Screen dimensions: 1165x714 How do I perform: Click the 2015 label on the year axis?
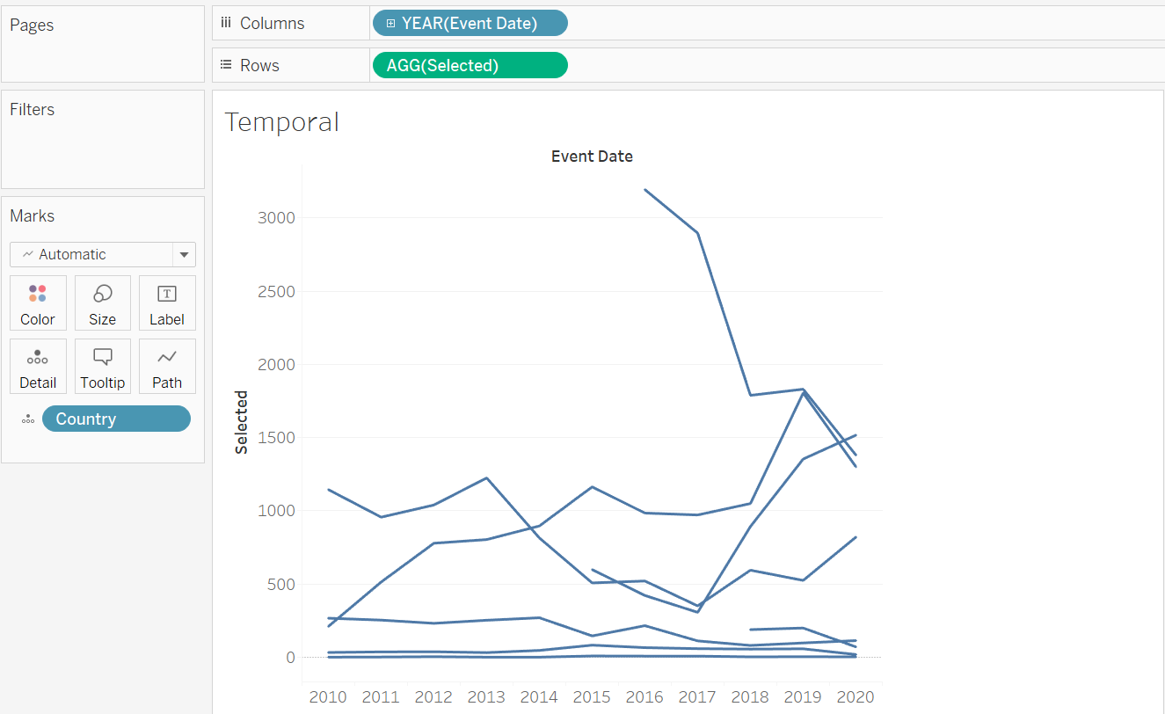click(592, 696)
